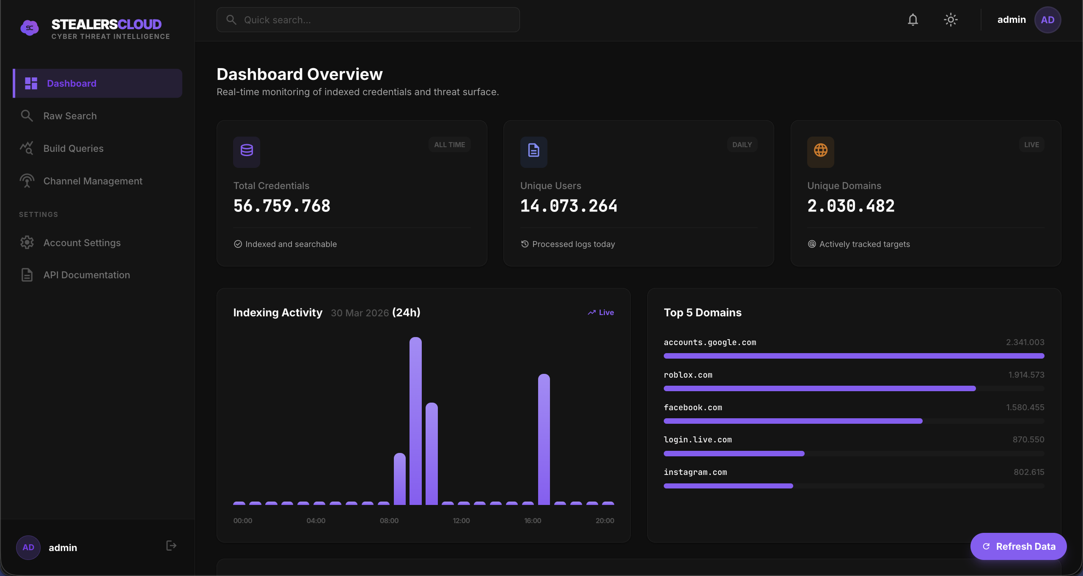The image size is (1083, 576).
Task: Open the Raw Search section
Action: point(69,115)
